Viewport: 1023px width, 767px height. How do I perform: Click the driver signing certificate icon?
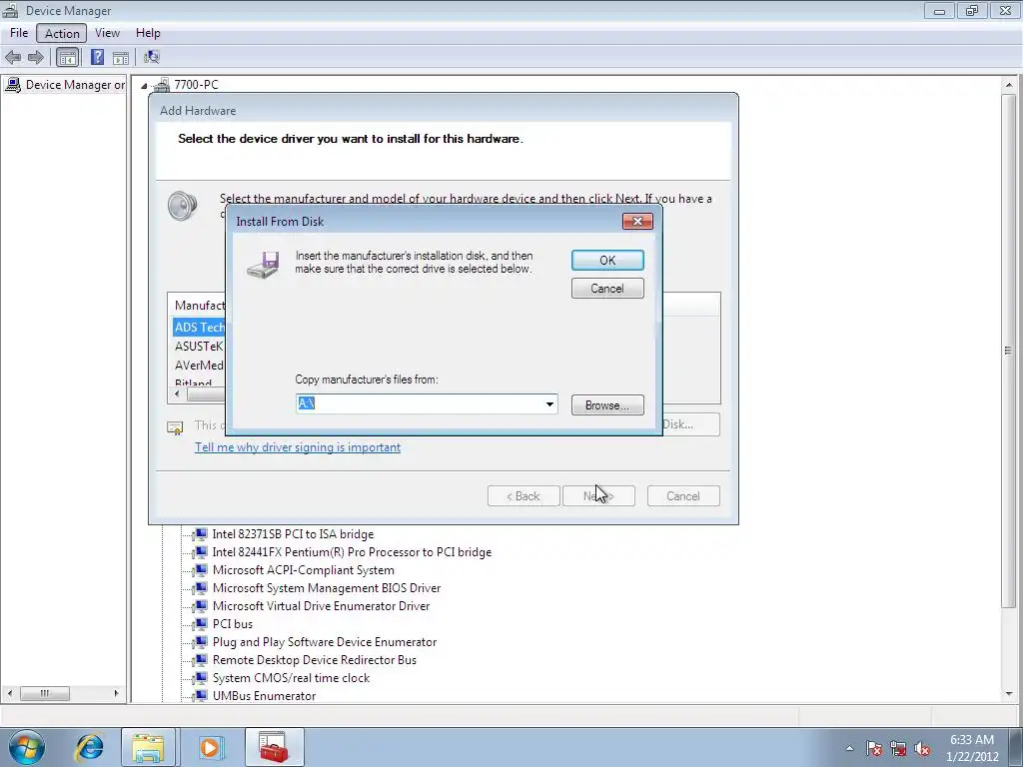coord(175,427)
